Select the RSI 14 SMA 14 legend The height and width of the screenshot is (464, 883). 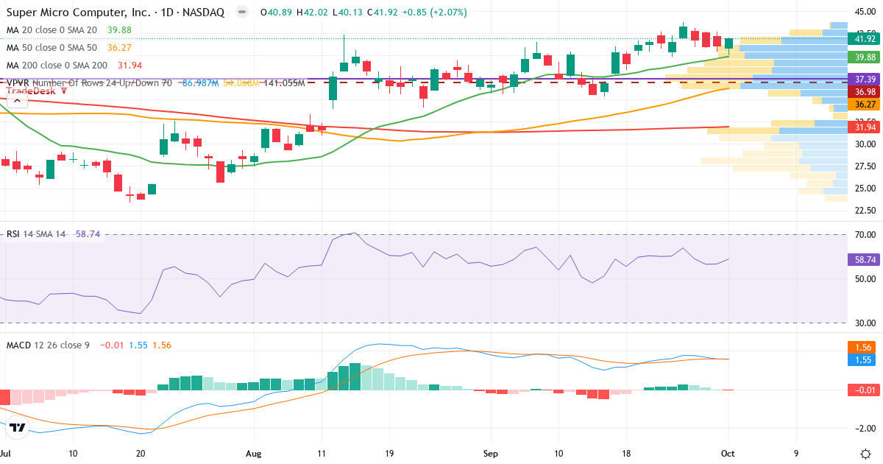point(36,234)
